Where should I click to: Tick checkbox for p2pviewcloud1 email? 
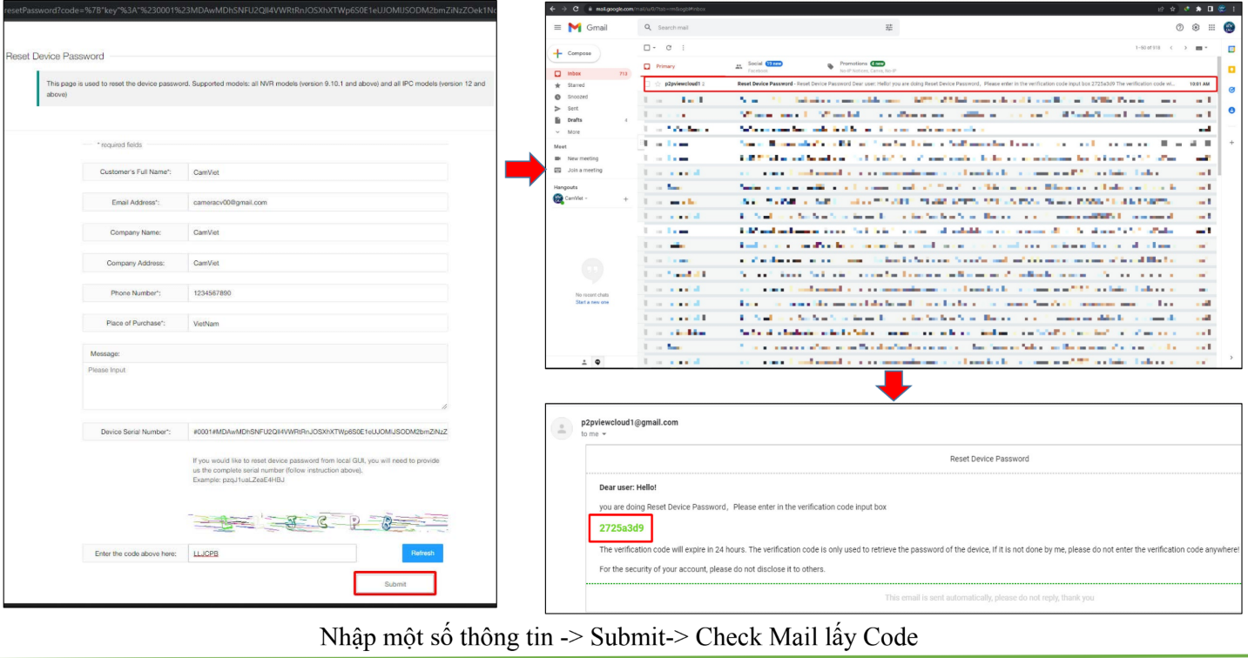(648, 84)
